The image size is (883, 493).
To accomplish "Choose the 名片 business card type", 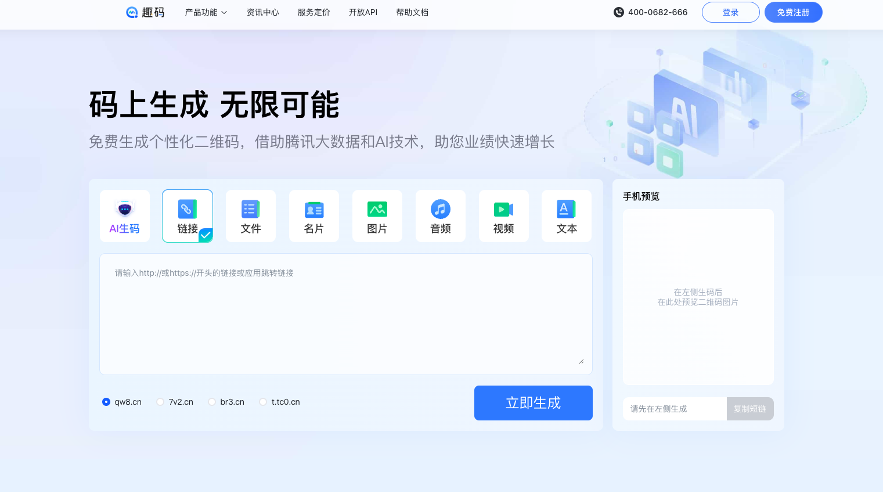I will (313, 215).
